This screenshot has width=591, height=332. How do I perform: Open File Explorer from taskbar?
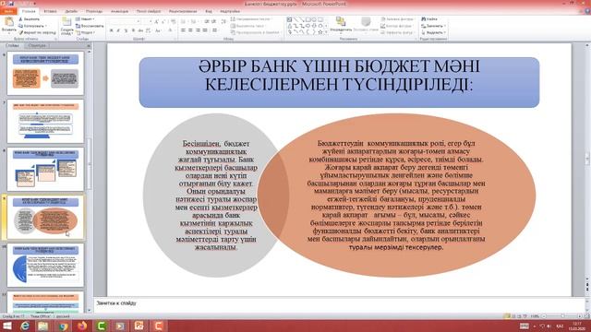coord(43,326)
